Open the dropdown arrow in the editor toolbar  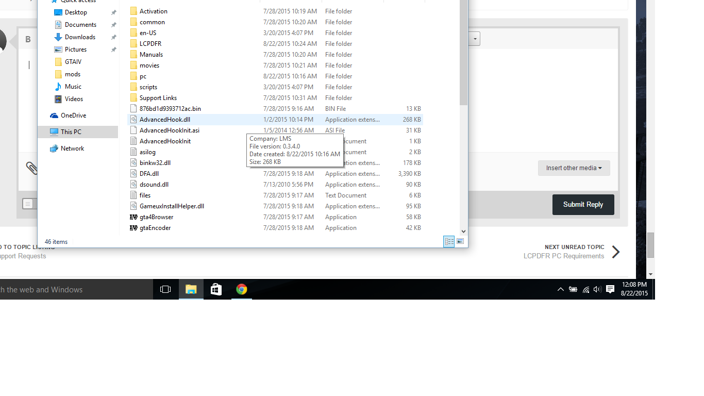pos(475,39)
